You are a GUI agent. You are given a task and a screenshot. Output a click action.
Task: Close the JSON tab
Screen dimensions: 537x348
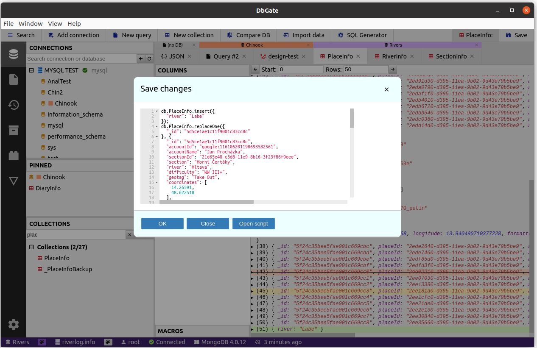(190, 56)
